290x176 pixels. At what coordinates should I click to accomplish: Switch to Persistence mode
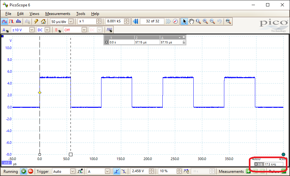pos(11,21)
